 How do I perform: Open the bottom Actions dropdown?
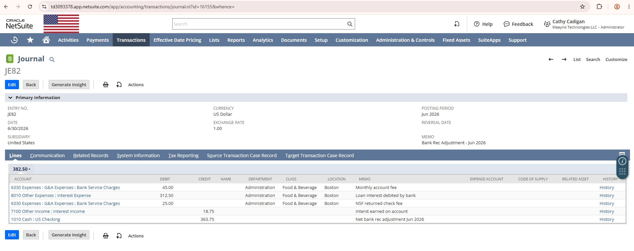click(136, 236)
